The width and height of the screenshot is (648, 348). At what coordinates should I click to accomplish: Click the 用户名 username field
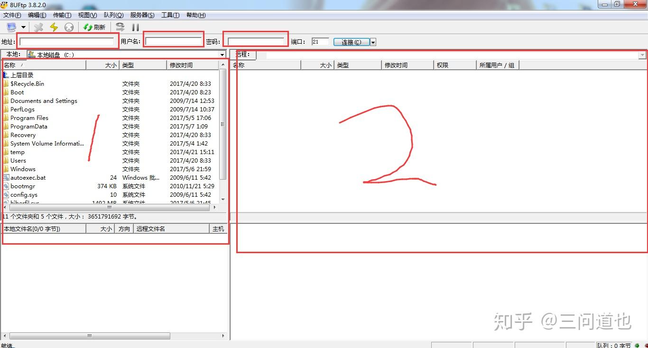(174, 42)
